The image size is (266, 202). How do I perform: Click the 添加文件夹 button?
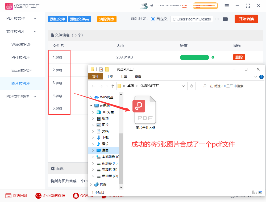pos(80,19)
